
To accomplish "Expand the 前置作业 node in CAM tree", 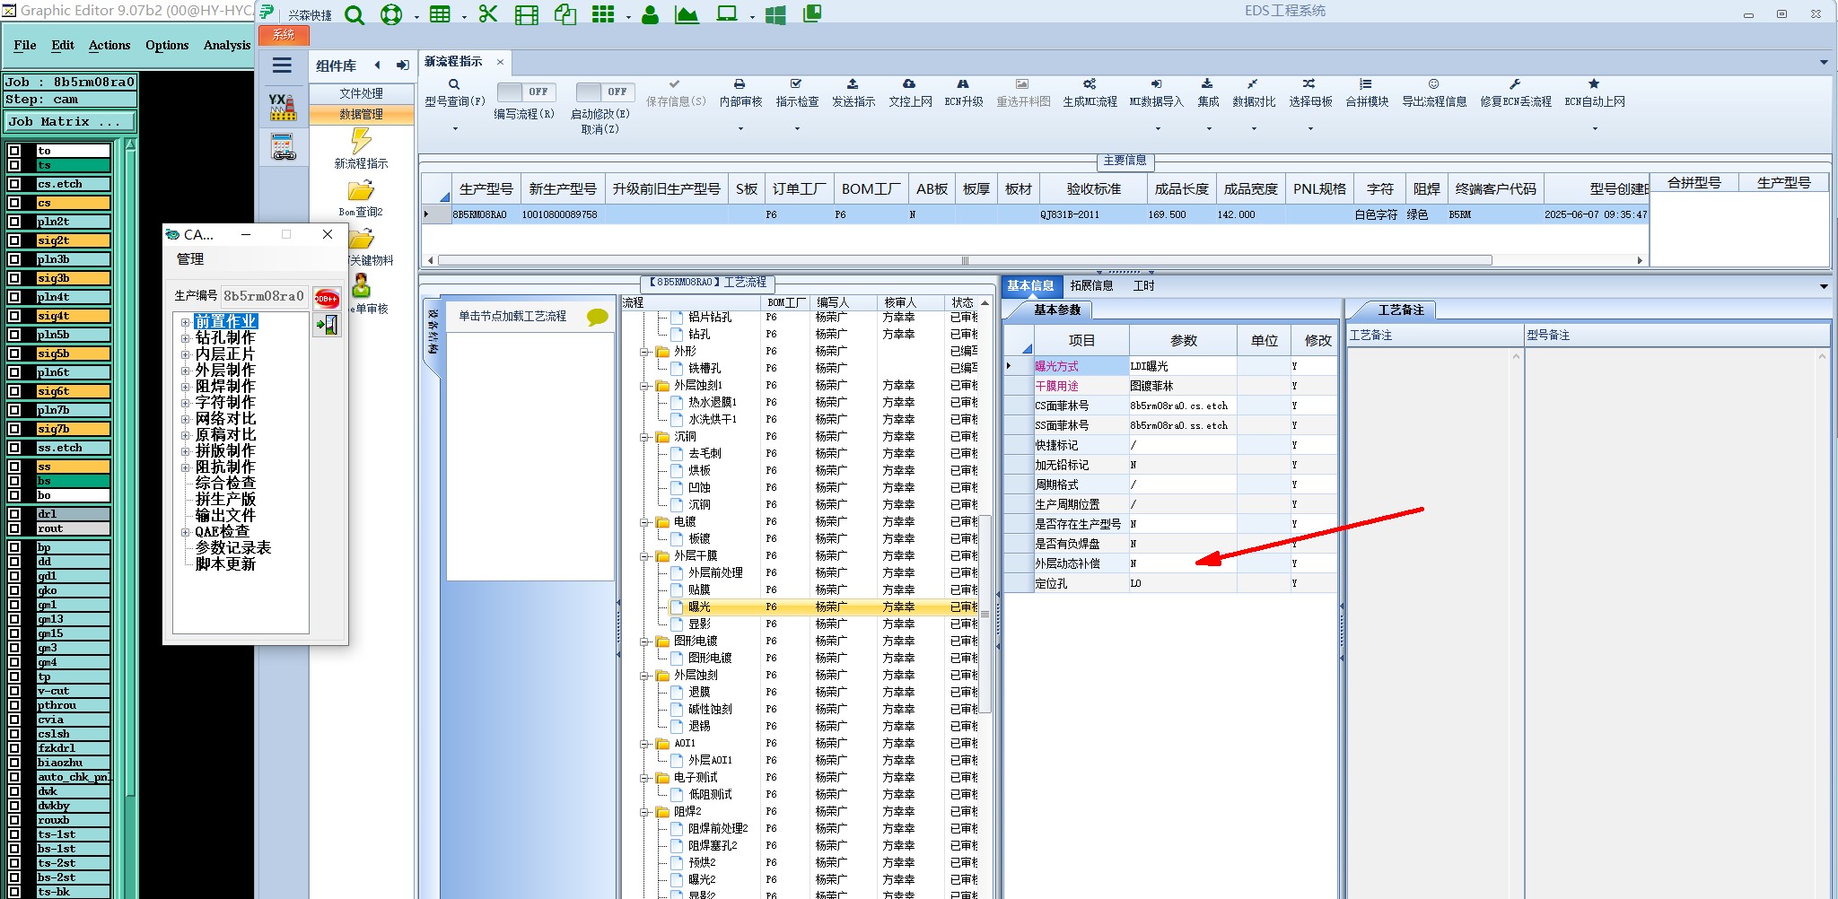I will [x=185, y=322].
